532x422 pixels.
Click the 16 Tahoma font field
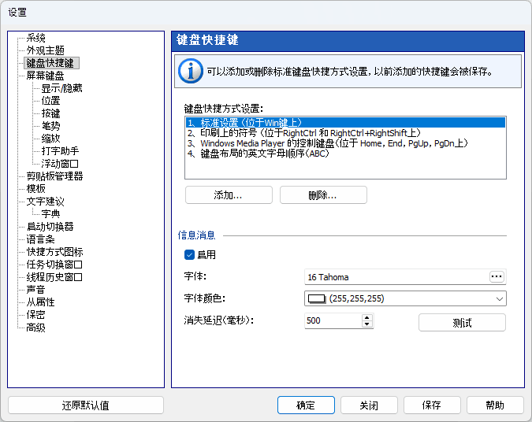[x=396, y=277]
